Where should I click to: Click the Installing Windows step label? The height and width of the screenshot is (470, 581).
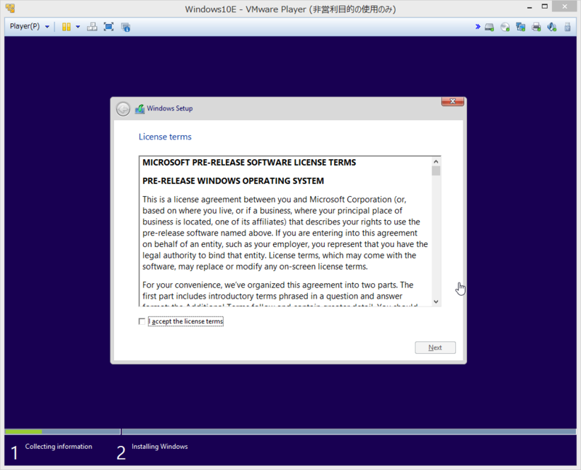160,447
